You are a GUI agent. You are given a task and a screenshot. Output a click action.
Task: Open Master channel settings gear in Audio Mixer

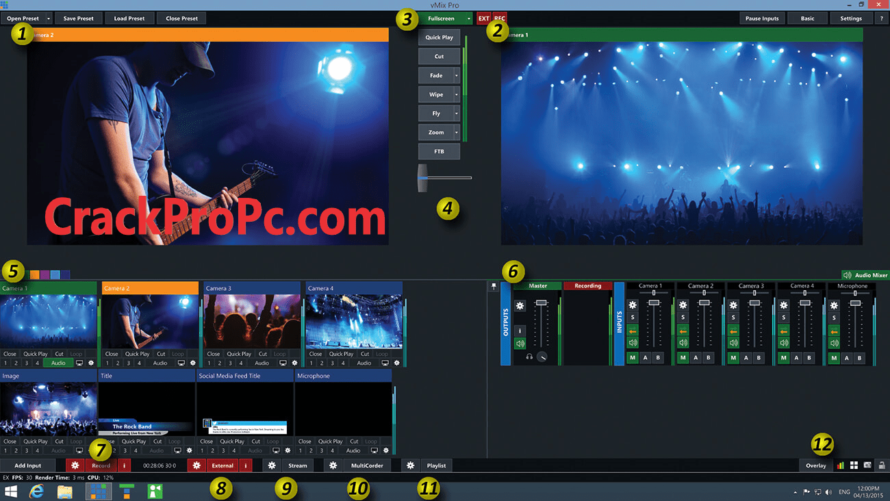[x=520, y=305]
